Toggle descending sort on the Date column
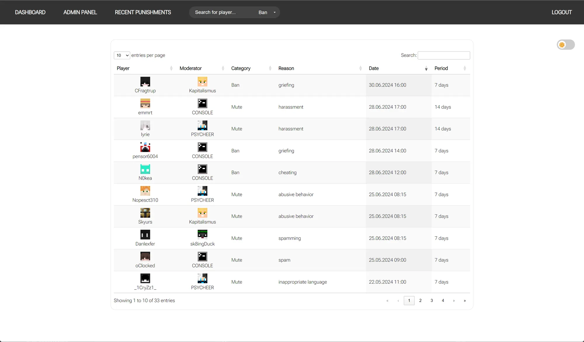584x342 pixels. [426, 68]
